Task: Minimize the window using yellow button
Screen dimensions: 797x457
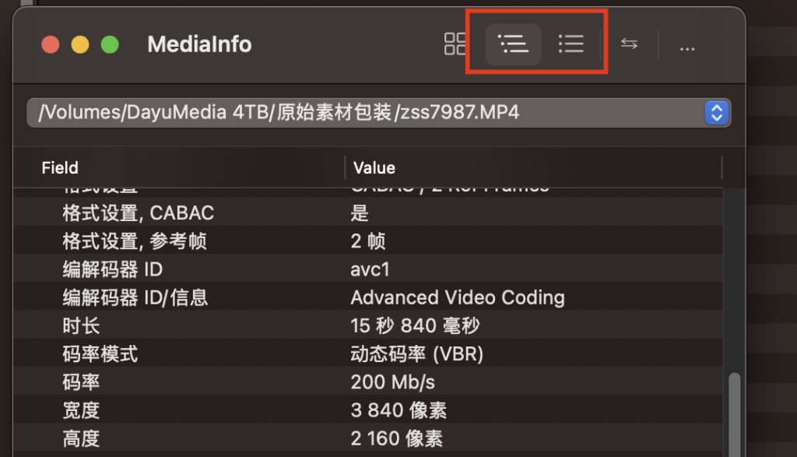Action: coord(80,45)
